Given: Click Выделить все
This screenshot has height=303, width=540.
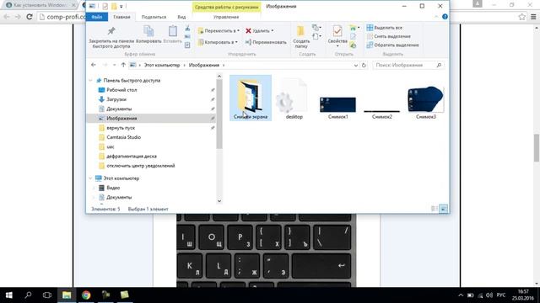Looking at the screenshot, I should [x=385, y=28].
